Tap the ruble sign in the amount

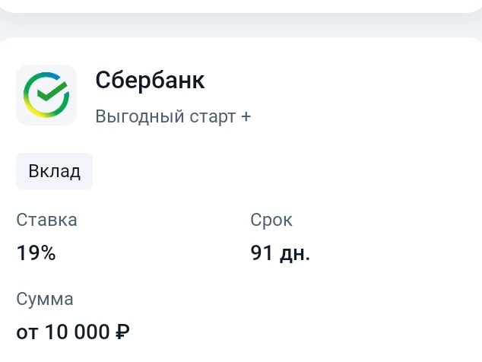tap(122, 332)
